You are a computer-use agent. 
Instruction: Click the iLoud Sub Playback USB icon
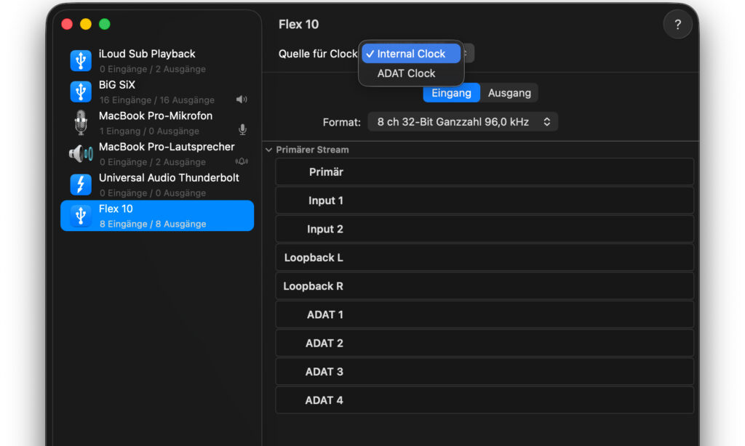(81, 61)
